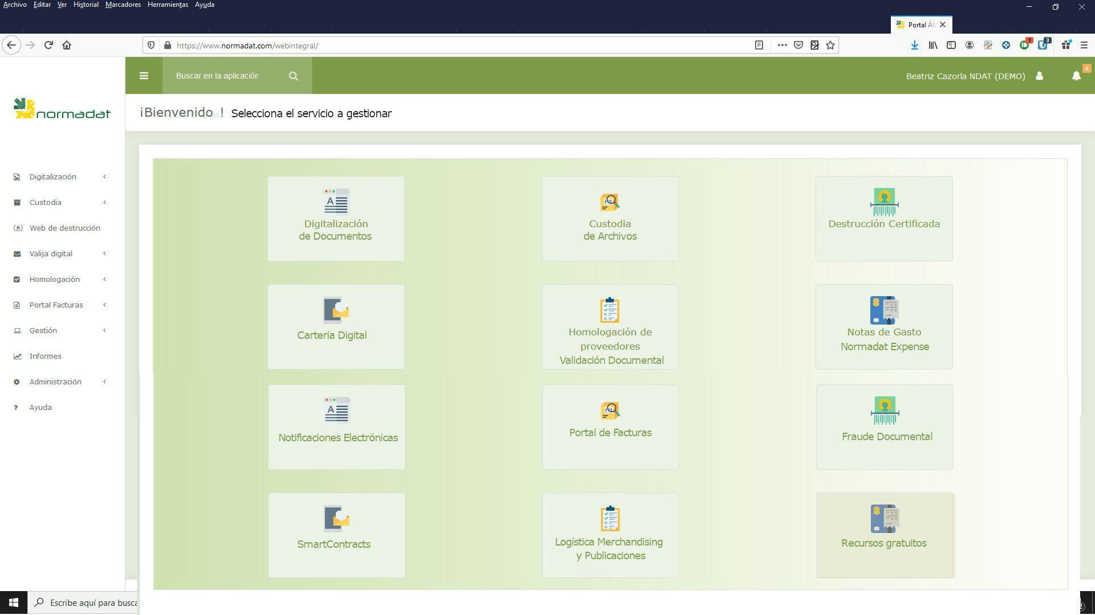Open Web de destrucción in sidebar

click(64, 228)
